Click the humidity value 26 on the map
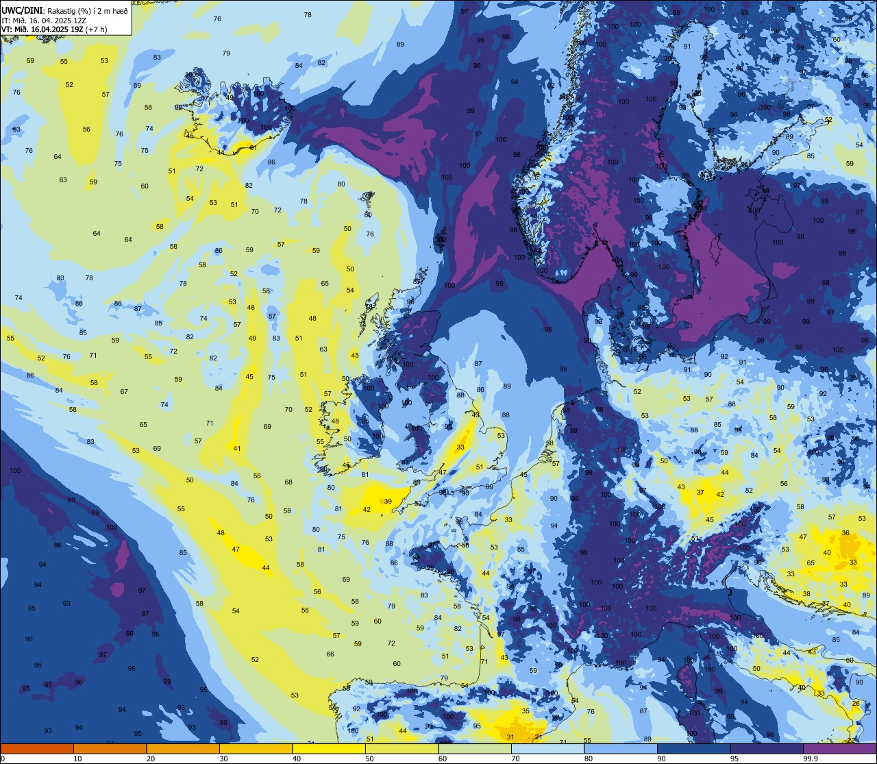This screenshot has height=764, width=877. tap(856, 704)
